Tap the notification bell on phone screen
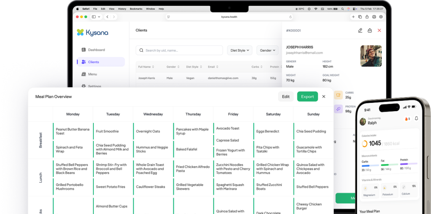The width and height of the screenshot is (431, 214). [x=416, y=118]
